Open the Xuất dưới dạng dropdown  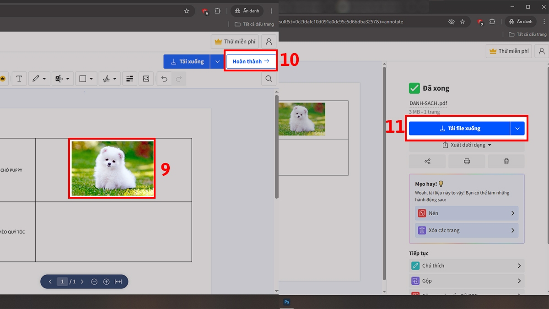[467, 145]
